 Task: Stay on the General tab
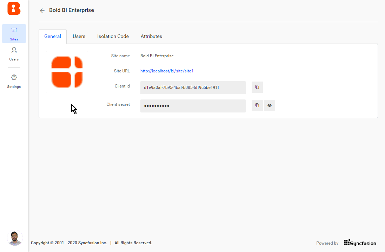(x=53, y=36)
